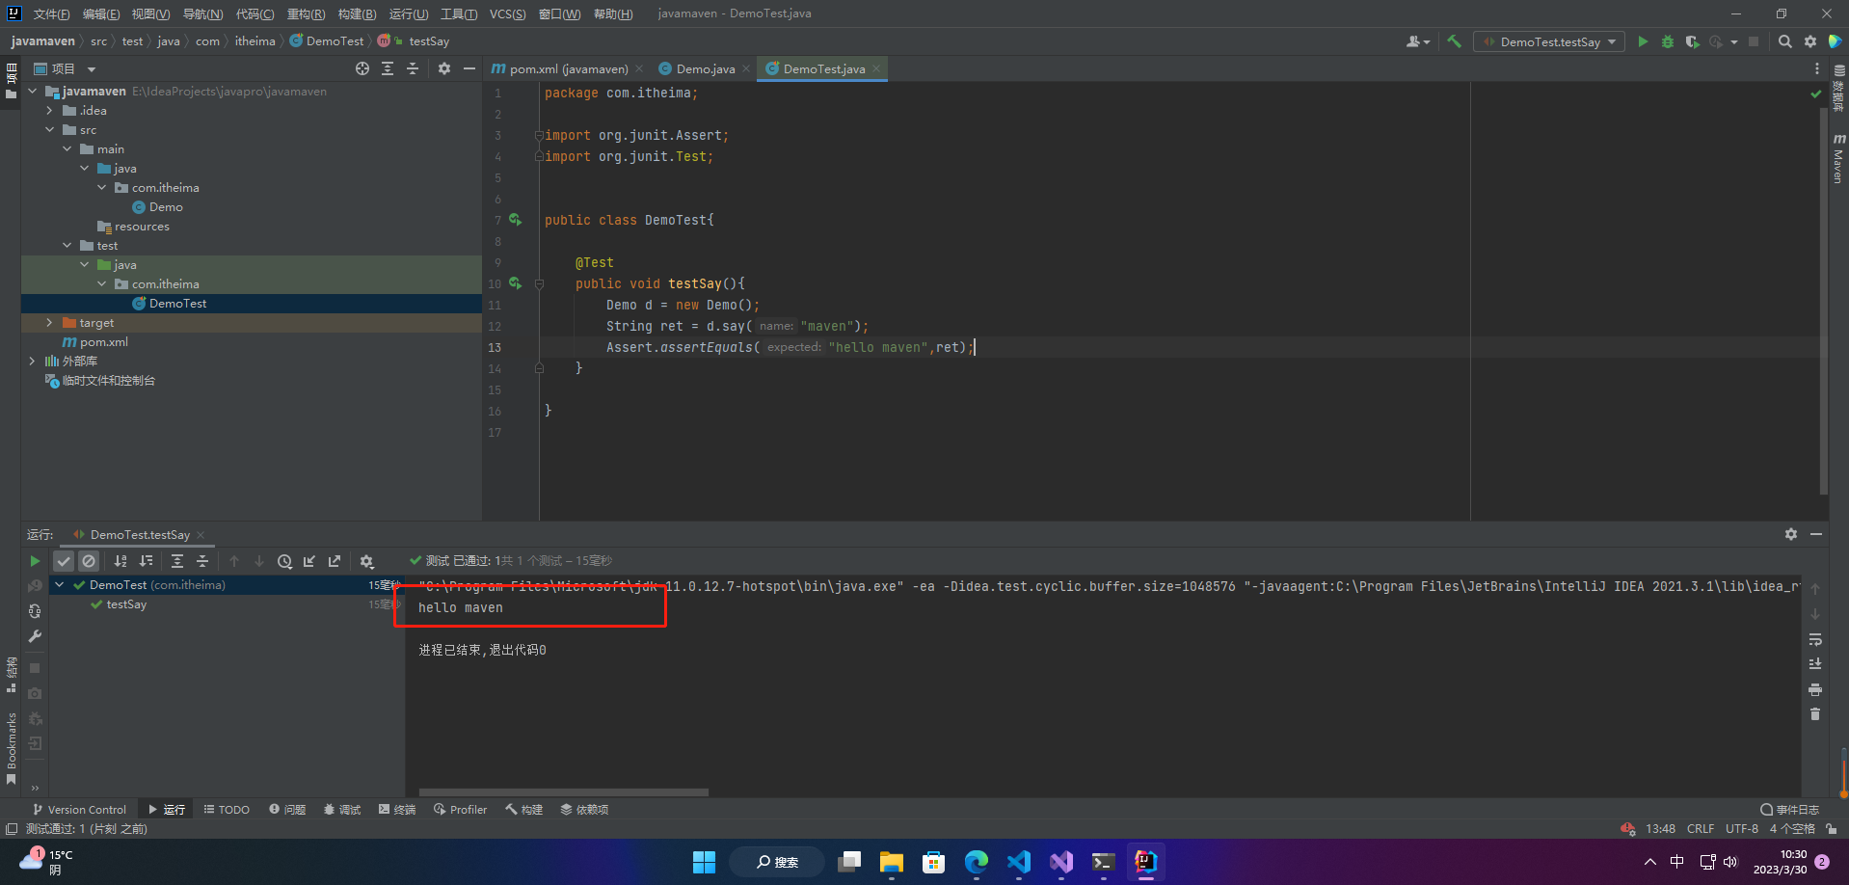1849x885 pixels.
Task: Open test runner settings gear
Action: click(x=366, y=561)
